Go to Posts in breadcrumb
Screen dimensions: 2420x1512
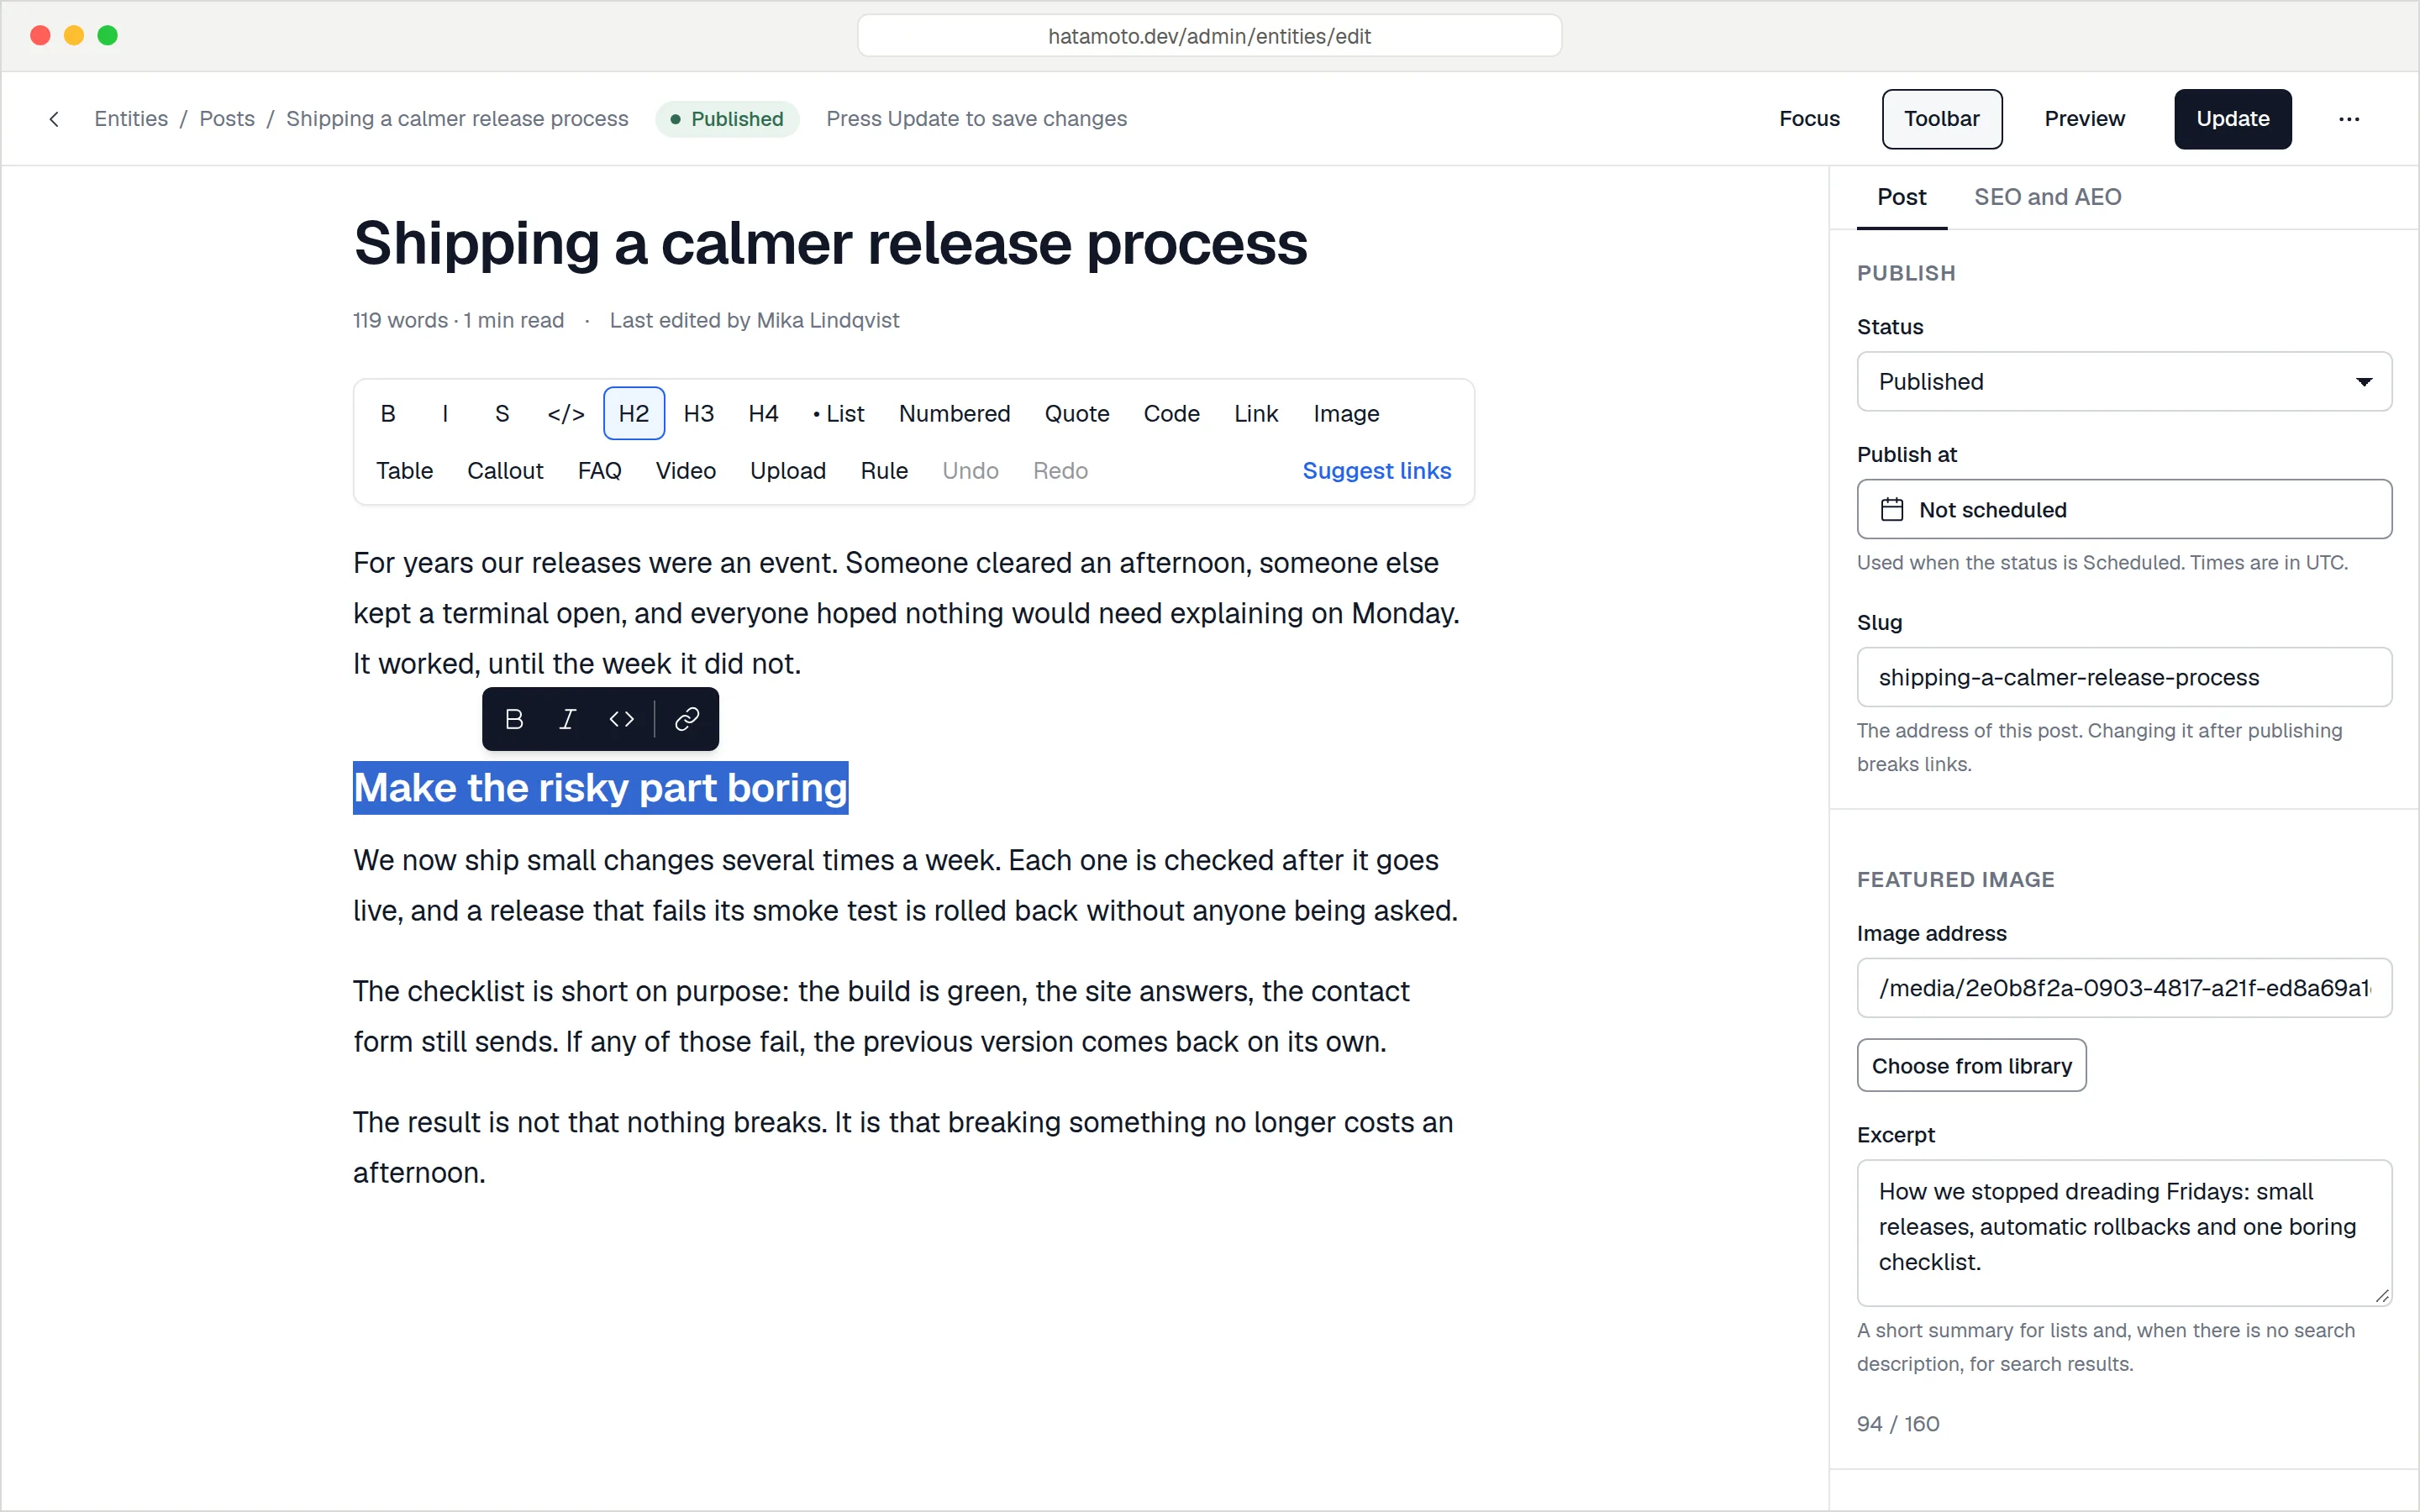coord(227,119)
